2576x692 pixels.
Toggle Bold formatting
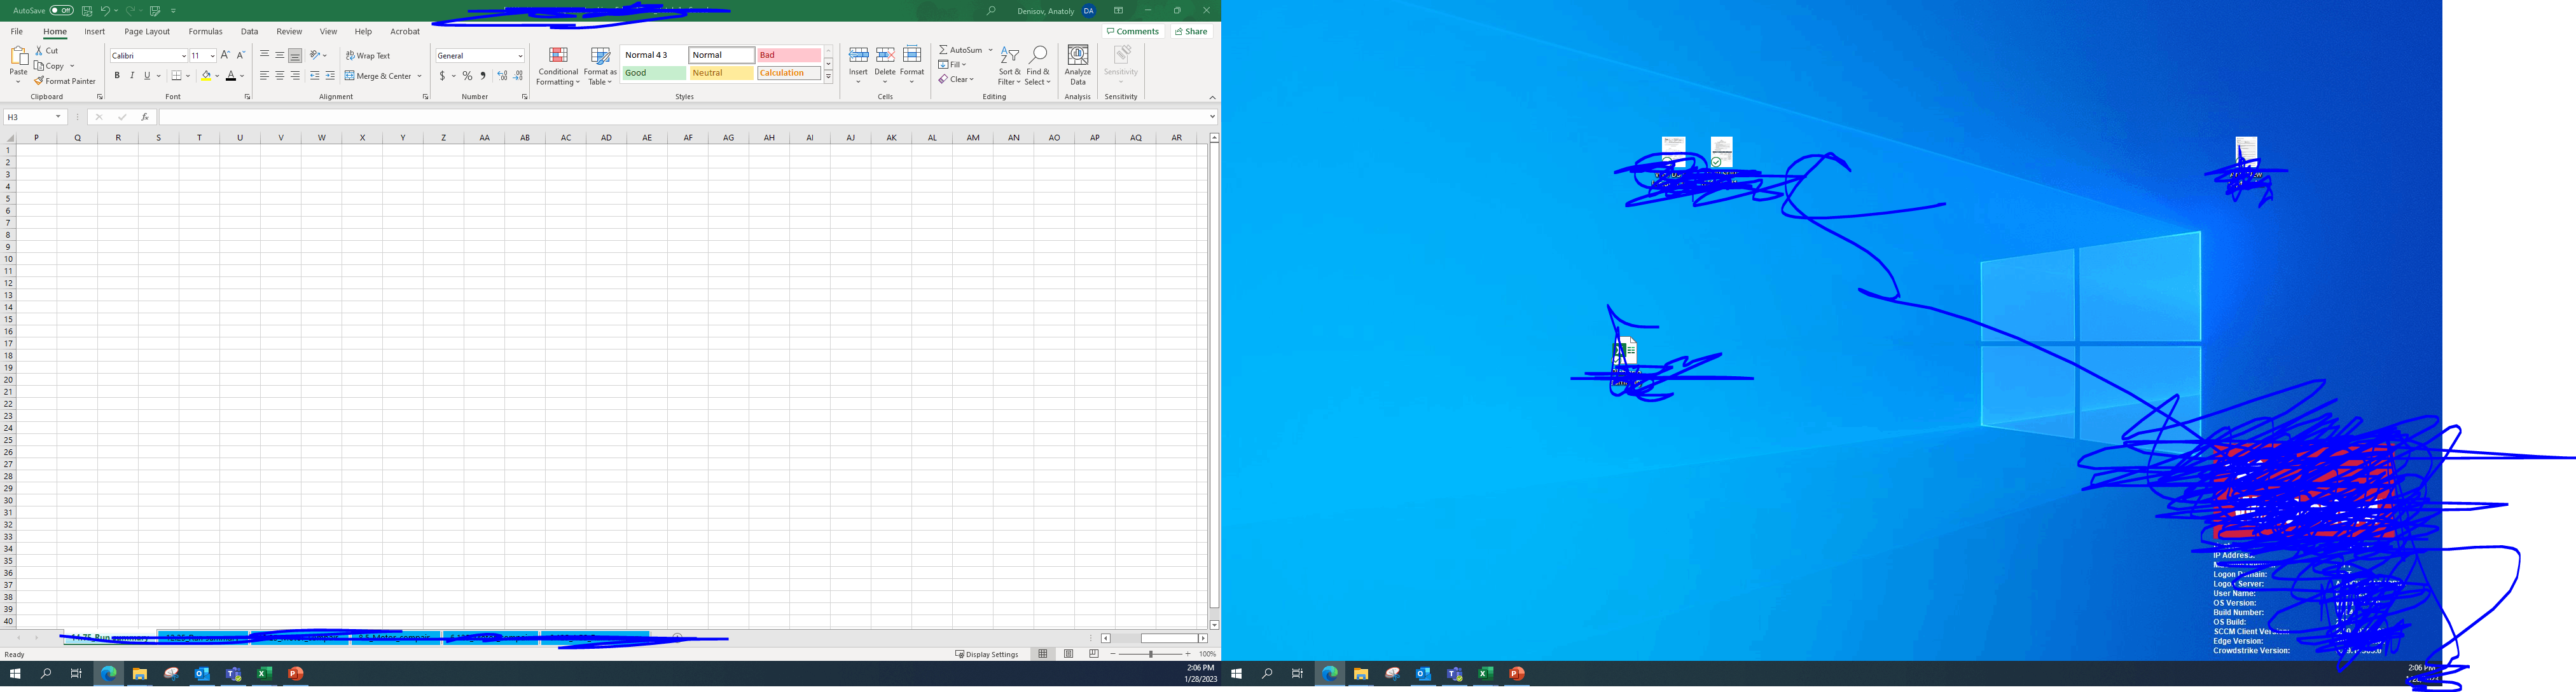[117, 76]
